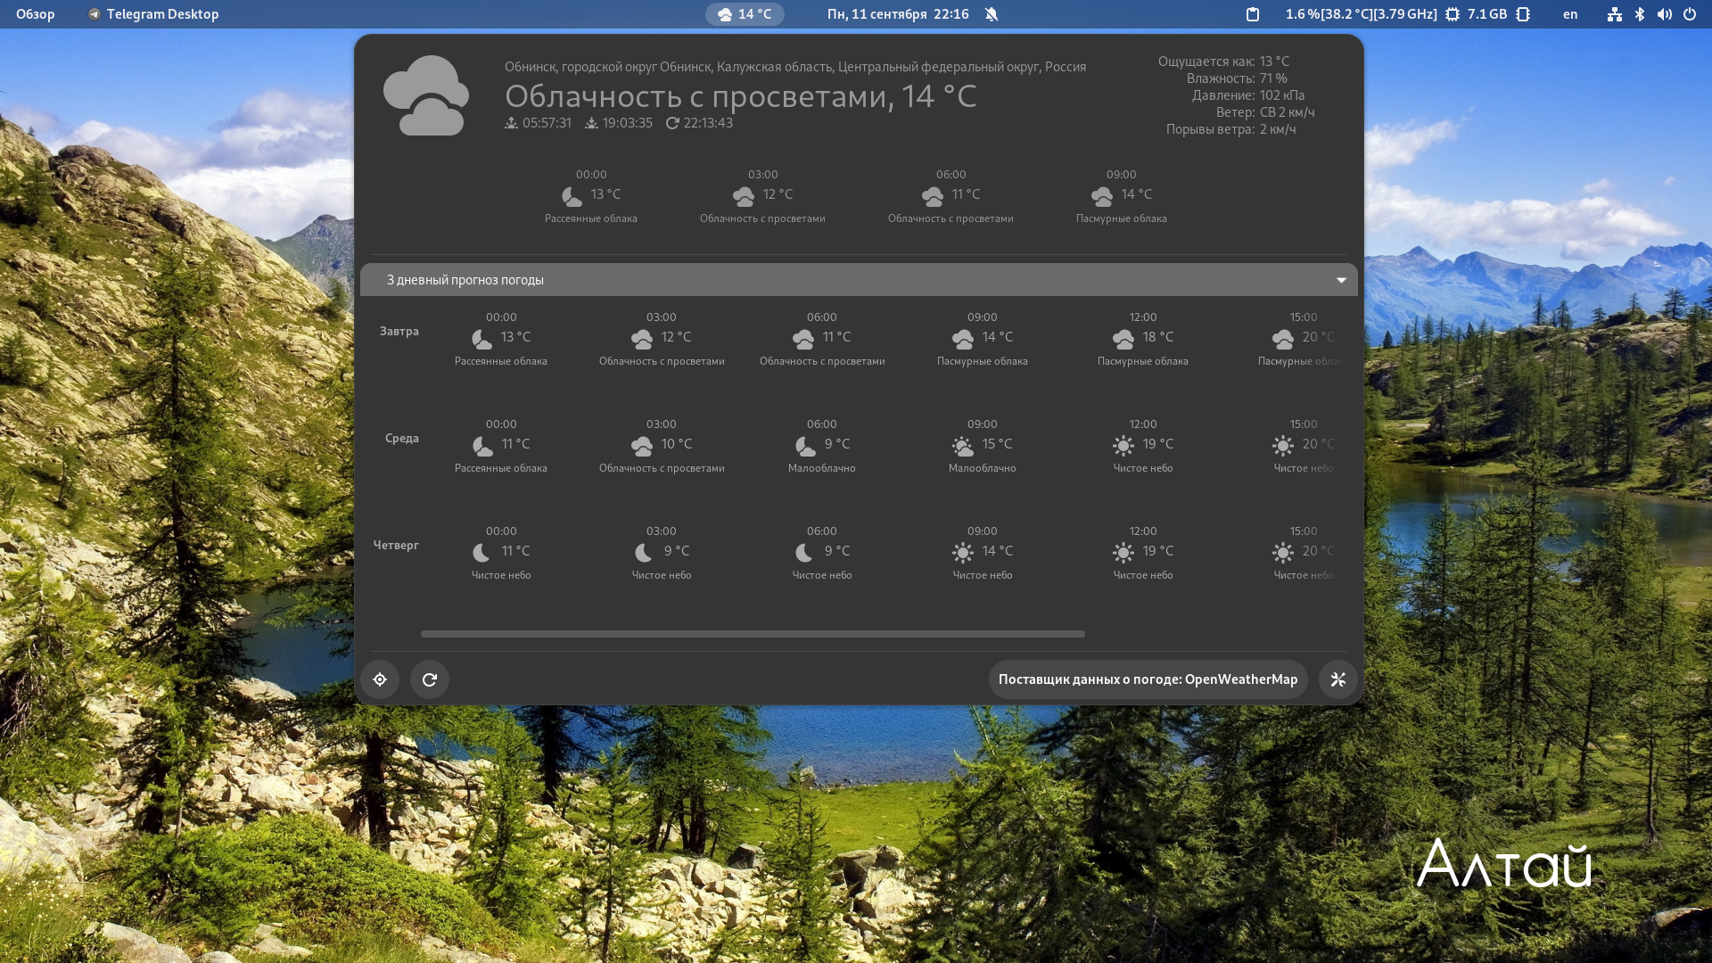Click the large current weather cloud icon
Image resolution: width=1712 pixels, height=963 pixels.
tap(426, 95)
